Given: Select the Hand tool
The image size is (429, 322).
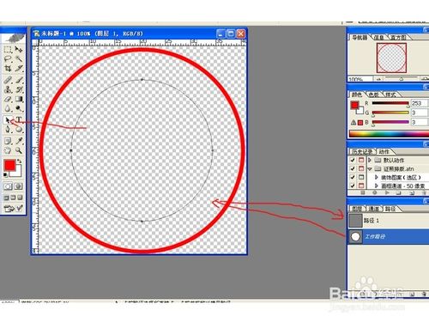Looking at the screenshot, I should [x=8, y=150].
